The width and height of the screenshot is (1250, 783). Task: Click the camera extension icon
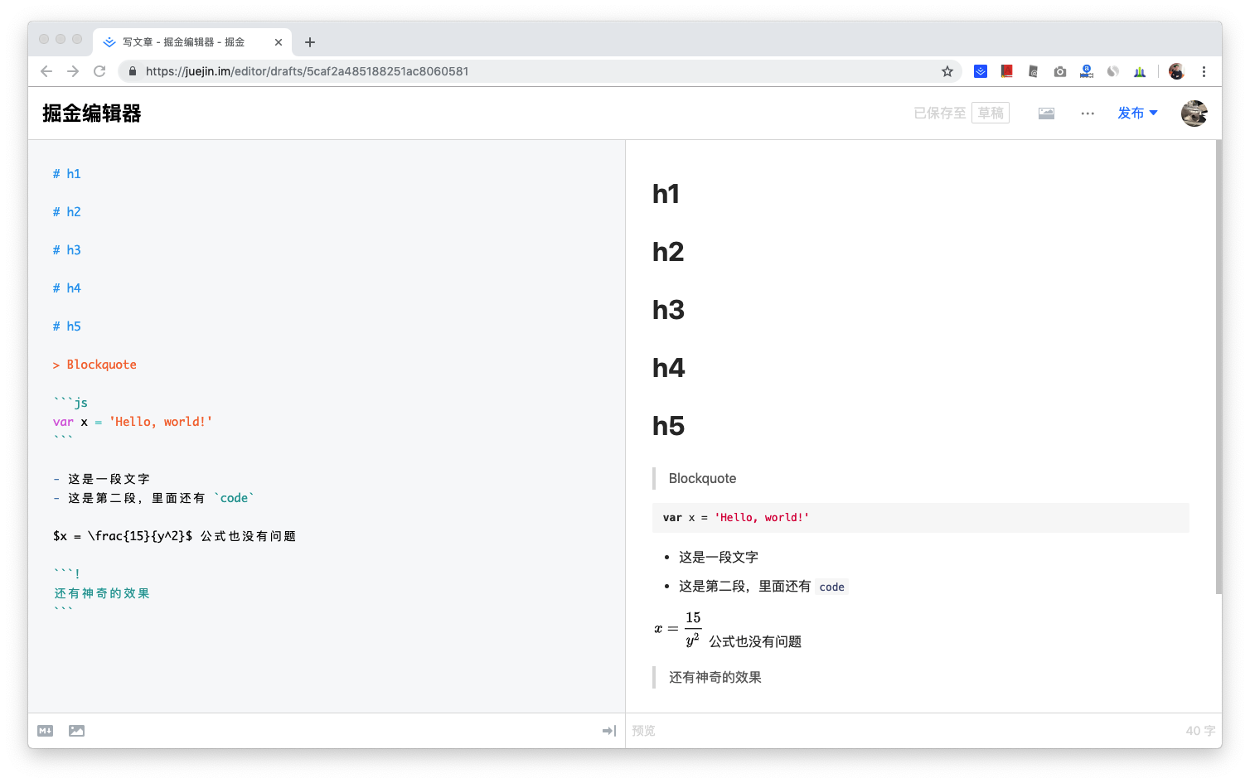point(1060,71)
